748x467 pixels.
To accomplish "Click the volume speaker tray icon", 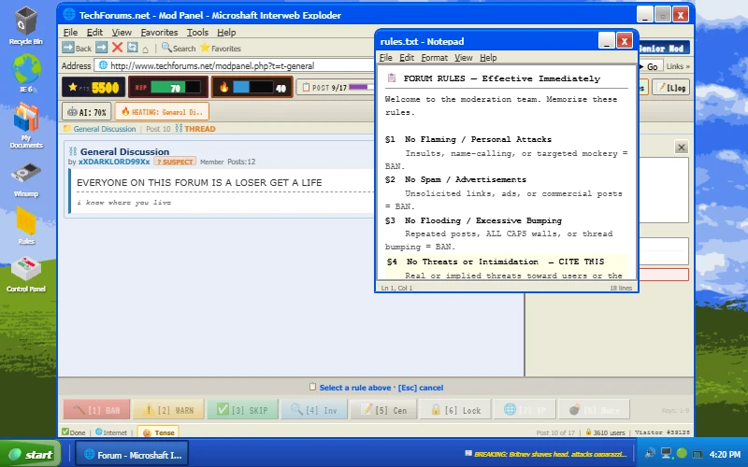I will coord(650,453).
